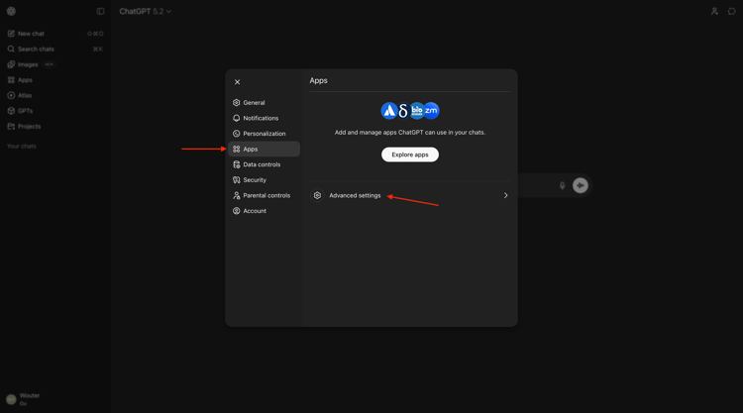
Task: Select Account settings tab
Action: coord(264,211)
